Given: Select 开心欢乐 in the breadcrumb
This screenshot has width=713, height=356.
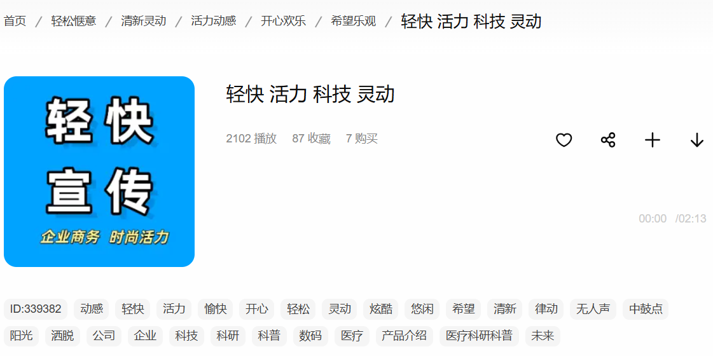Looking at the screenshot, I should pos(284,21).
